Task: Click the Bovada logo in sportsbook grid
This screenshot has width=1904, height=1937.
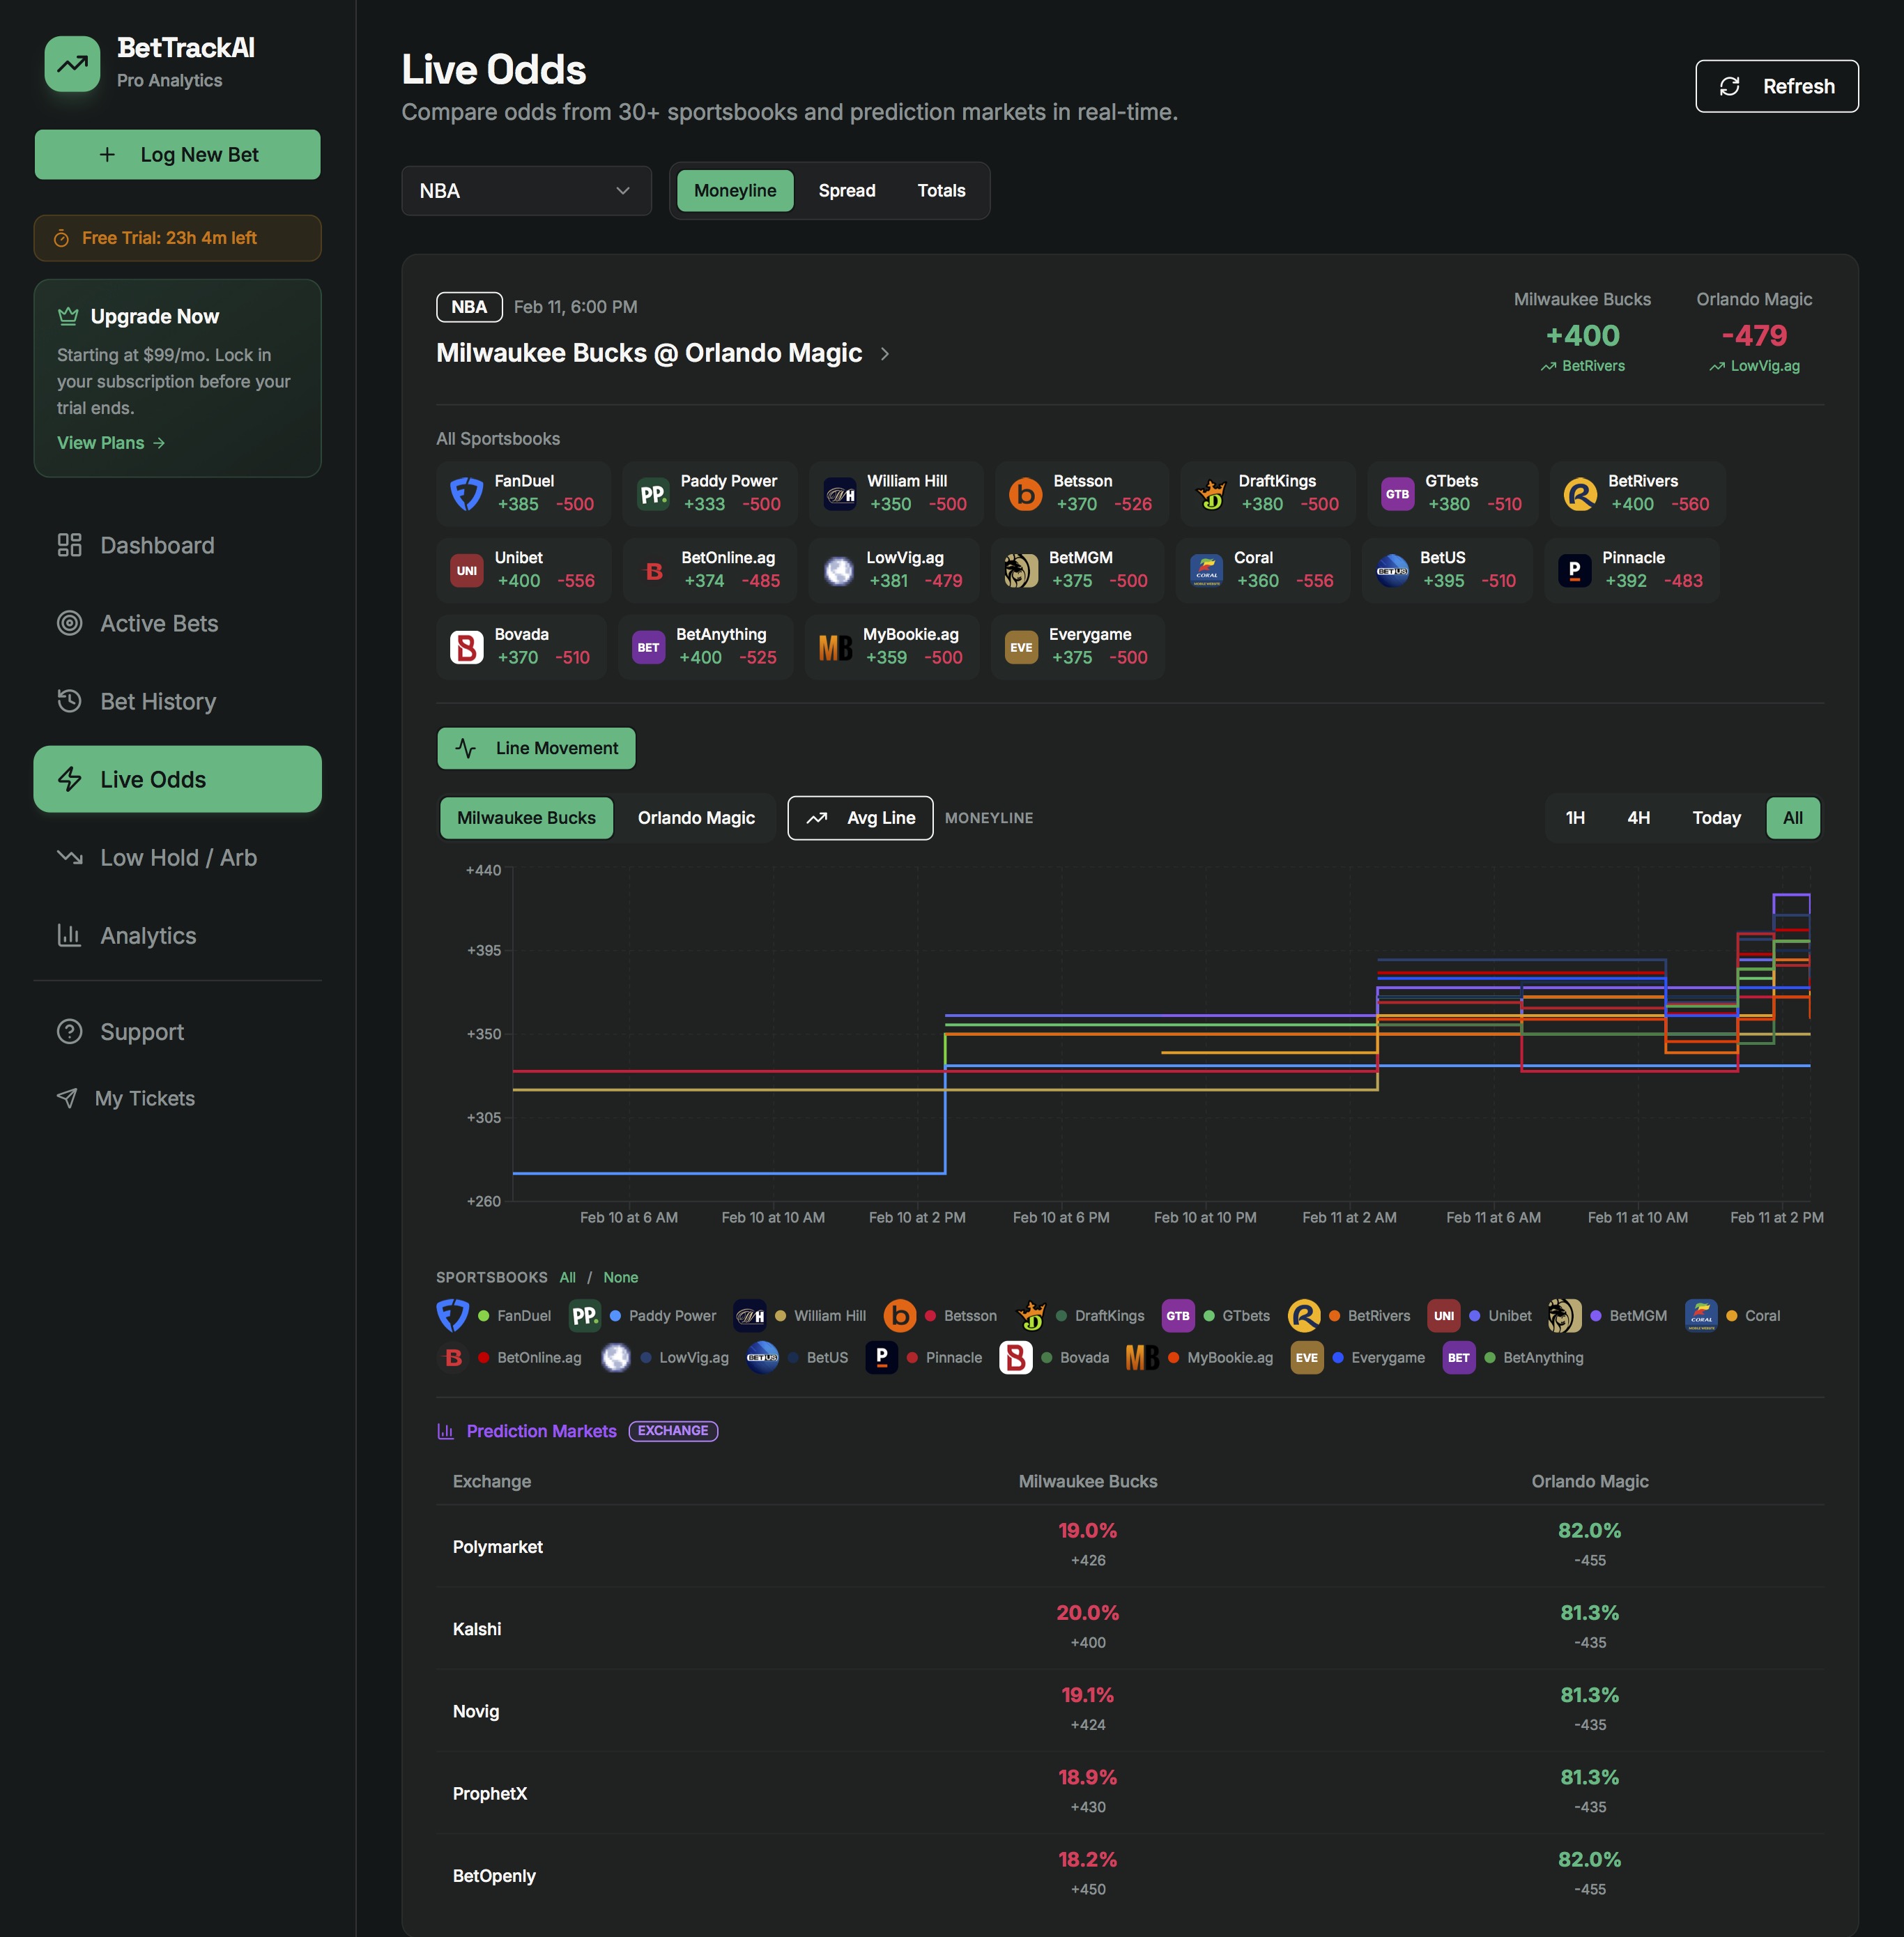Action: point(467,647)
